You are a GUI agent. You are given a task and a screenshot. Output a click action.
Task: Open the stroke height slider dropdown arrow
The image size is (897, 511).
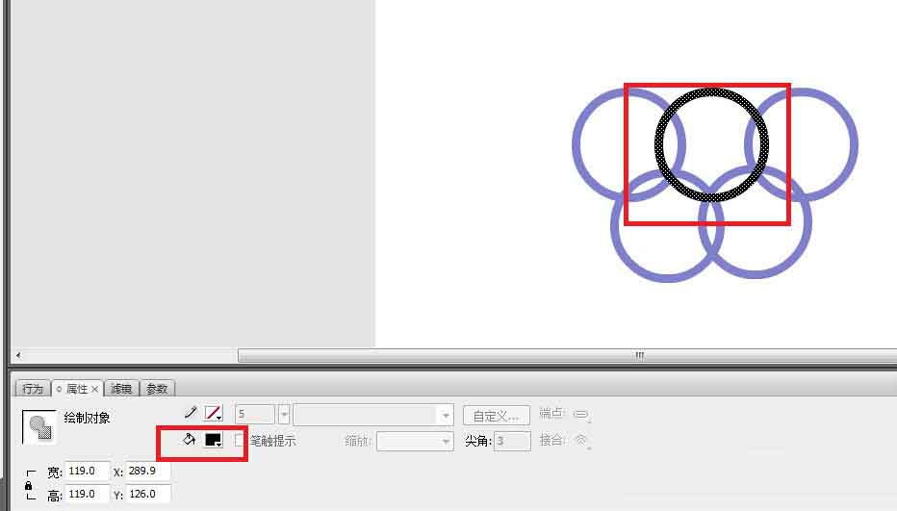pos(284,415)
